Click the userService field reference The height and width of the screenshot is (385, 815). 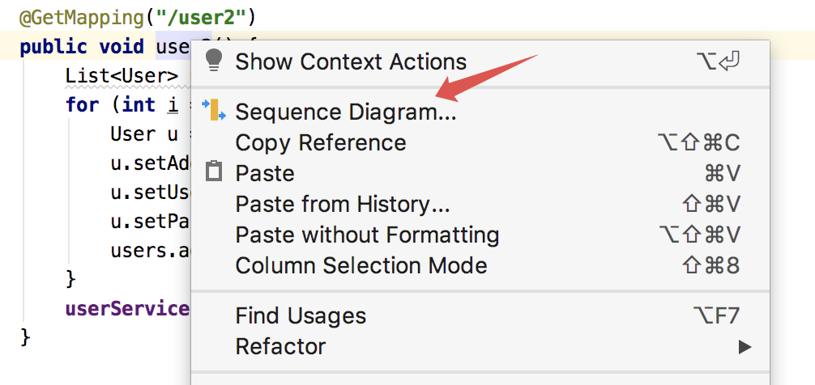coord(127,308)
